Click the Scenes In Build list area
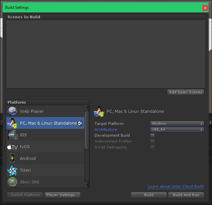The image size is (212, 205). point(106,54)
